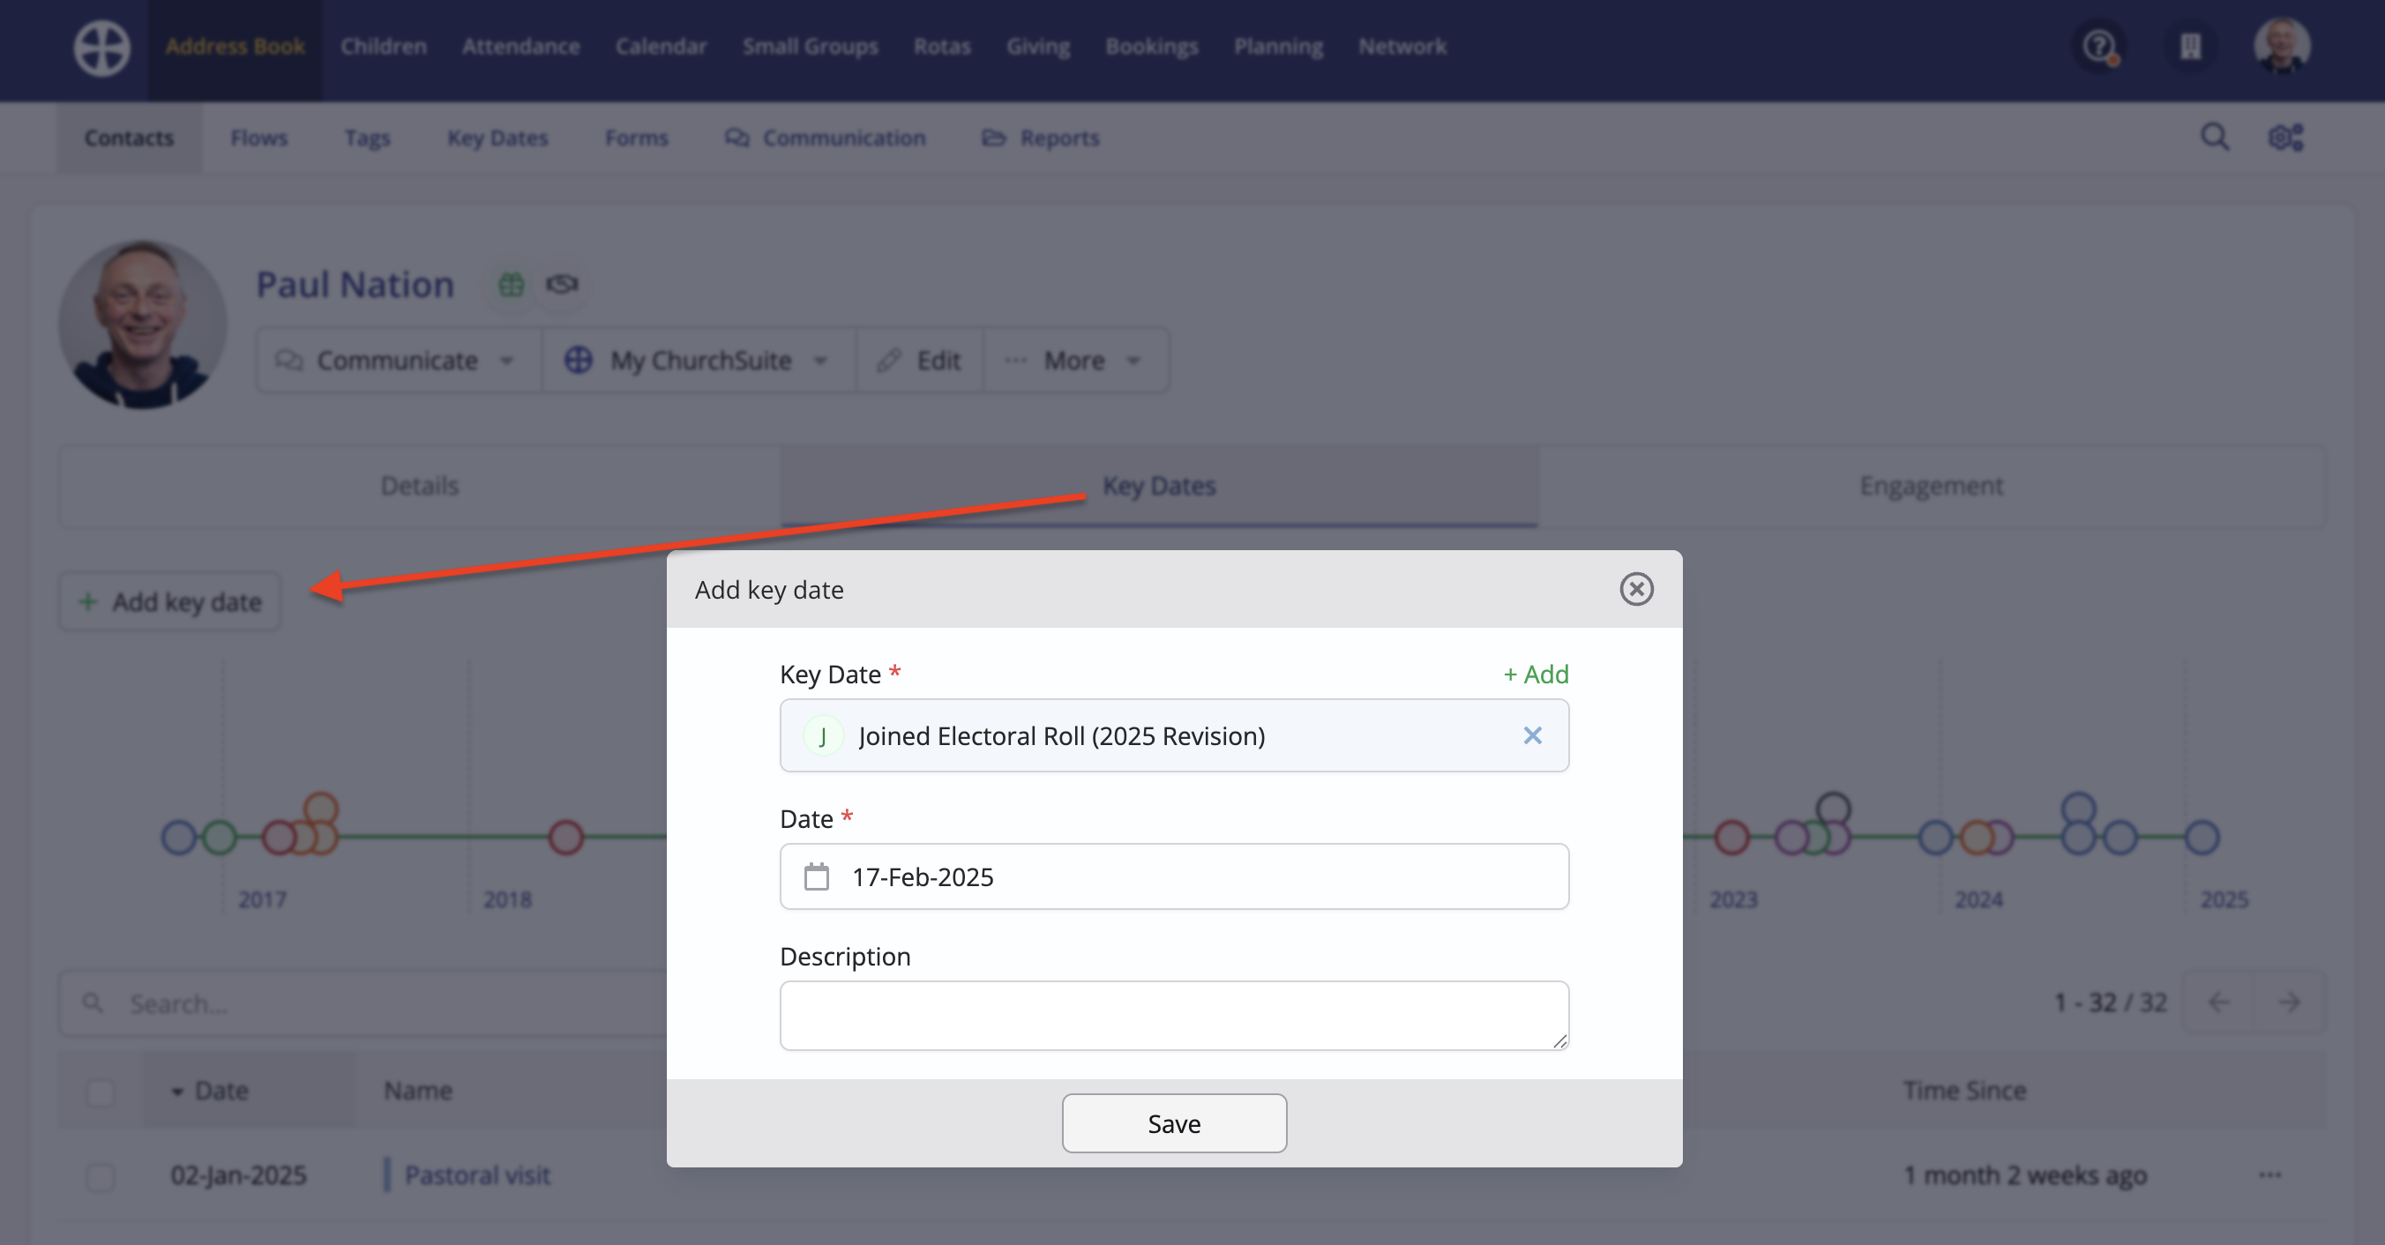Screen dimensions: 2385x1245
Task: Open the user profile avatar menu
Action: pos(2282,46)
